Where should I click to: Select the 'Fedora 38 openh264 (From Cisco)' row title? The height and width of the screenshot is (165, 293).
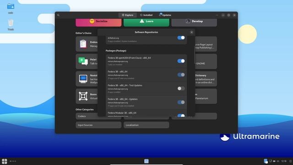coord(129,58)
